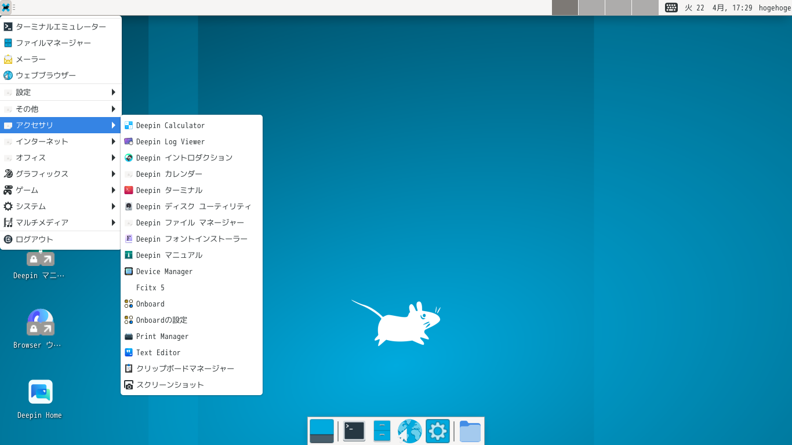Screen dimensions: 792x445
Task: Open Onboardの設定
Action: 191,320
